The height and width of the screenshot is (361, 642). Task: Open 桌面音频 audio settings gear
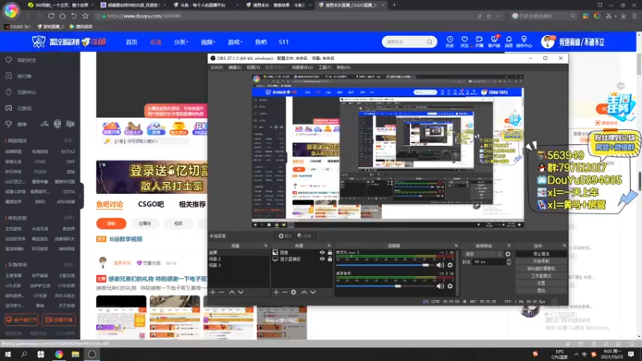pyautogui.click(x=450, y=286)
